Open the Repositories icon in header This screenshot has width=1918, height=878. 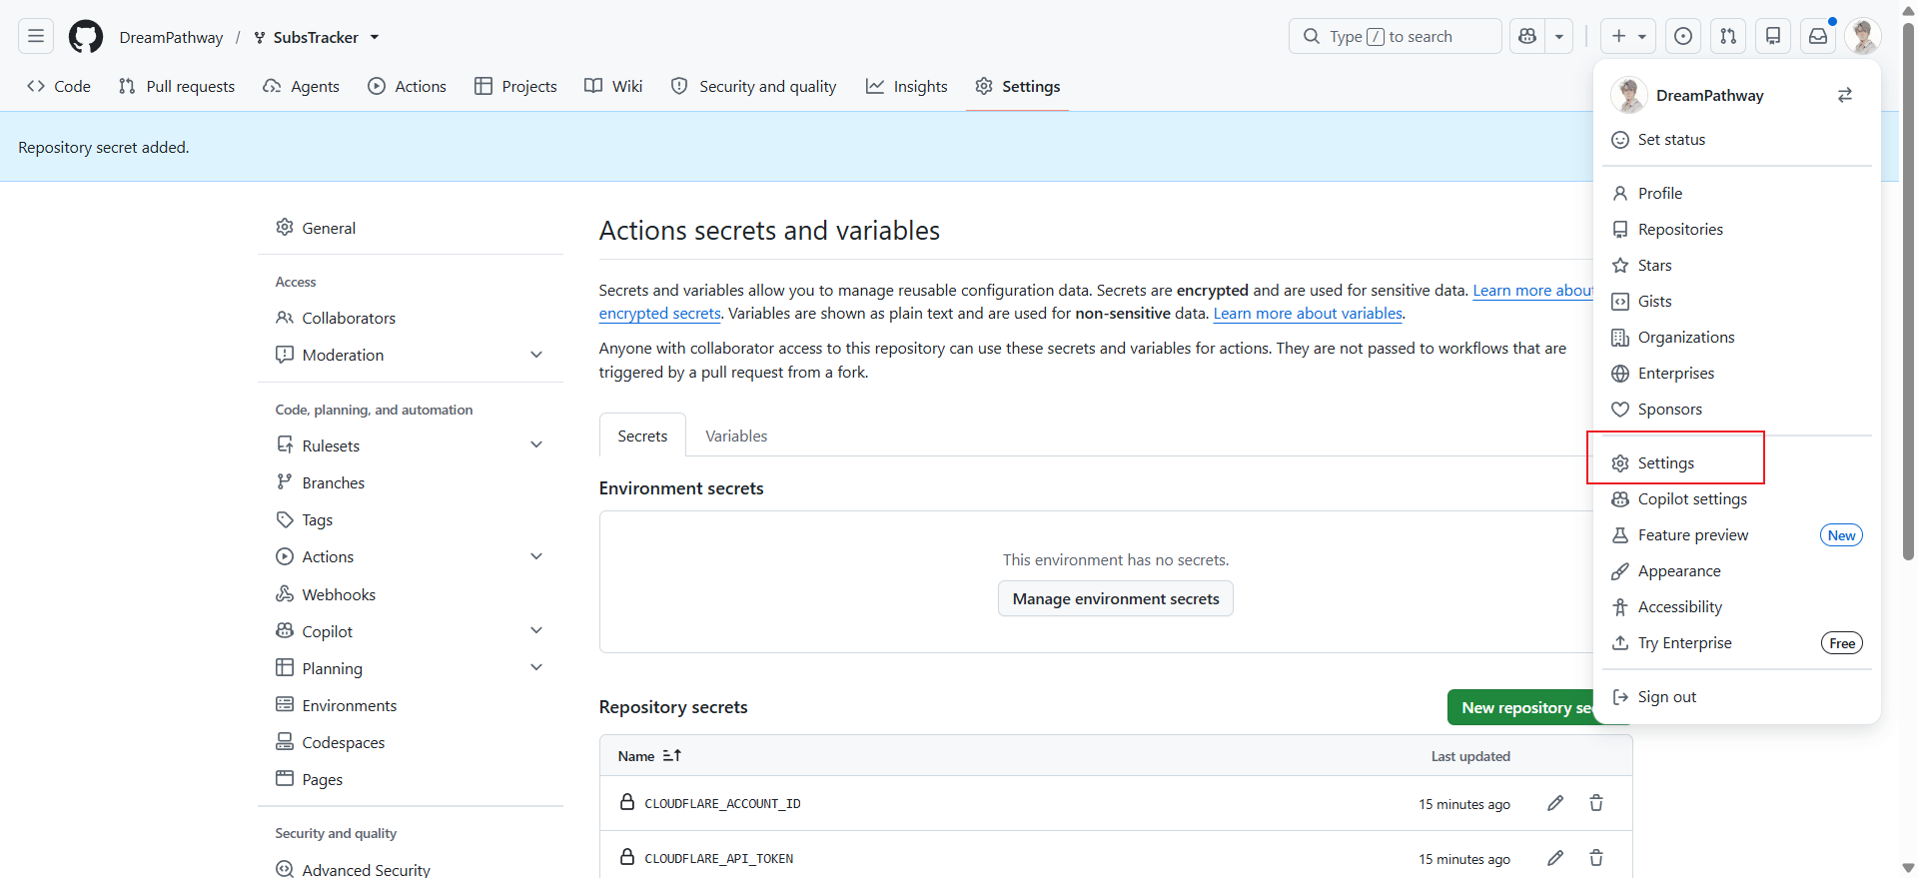tap(1773, 37)
